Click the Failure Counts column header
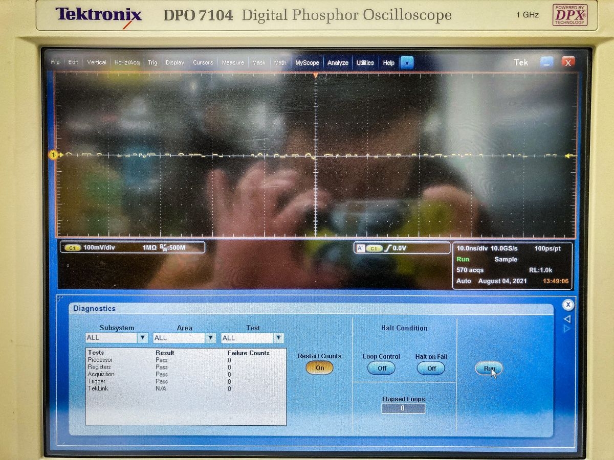This screenshot has height=460, width=614. pyautogui.click(x=249, y=353)
